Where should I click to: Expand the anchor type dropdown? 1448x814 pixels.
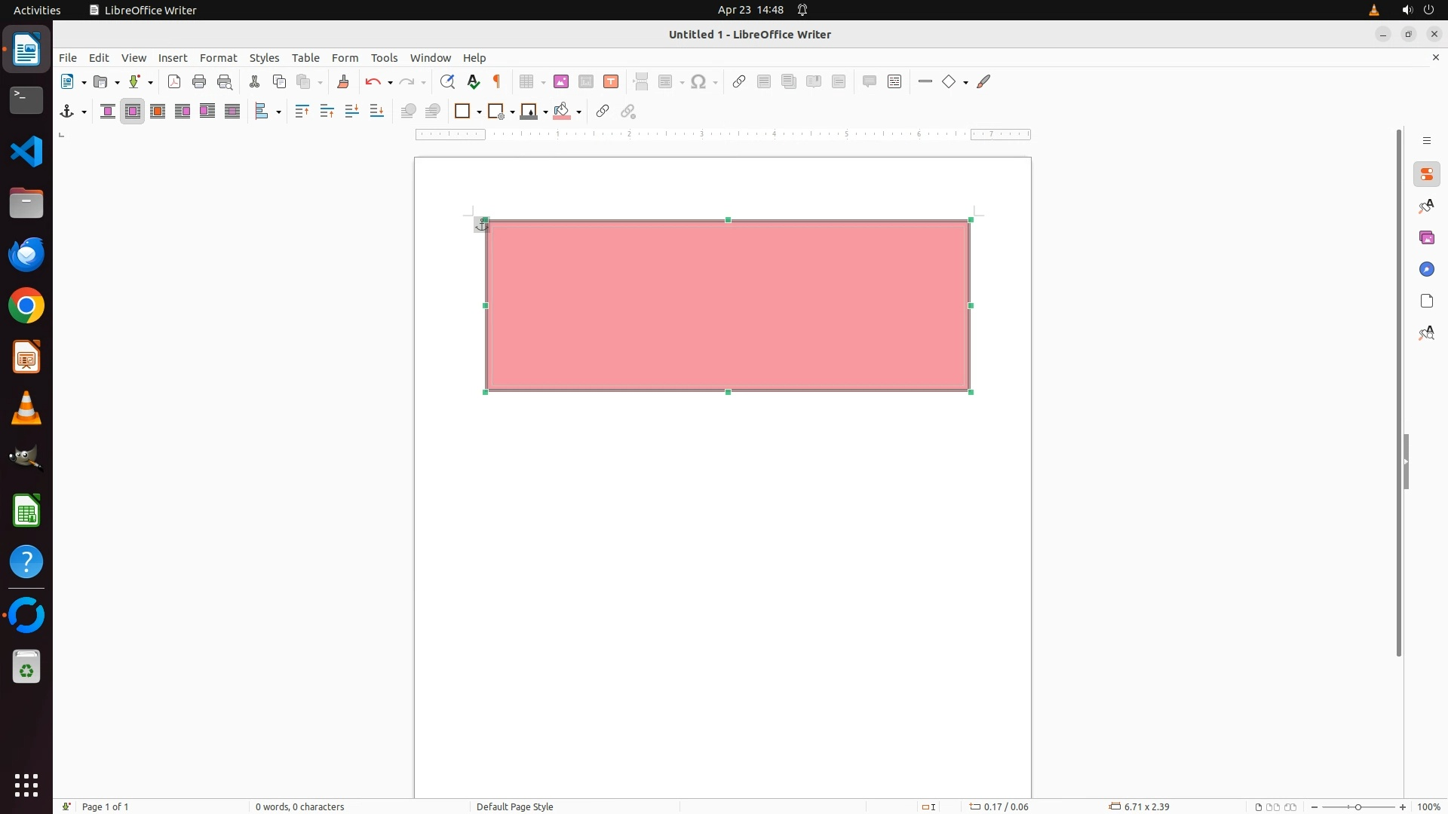click(84, 112)
